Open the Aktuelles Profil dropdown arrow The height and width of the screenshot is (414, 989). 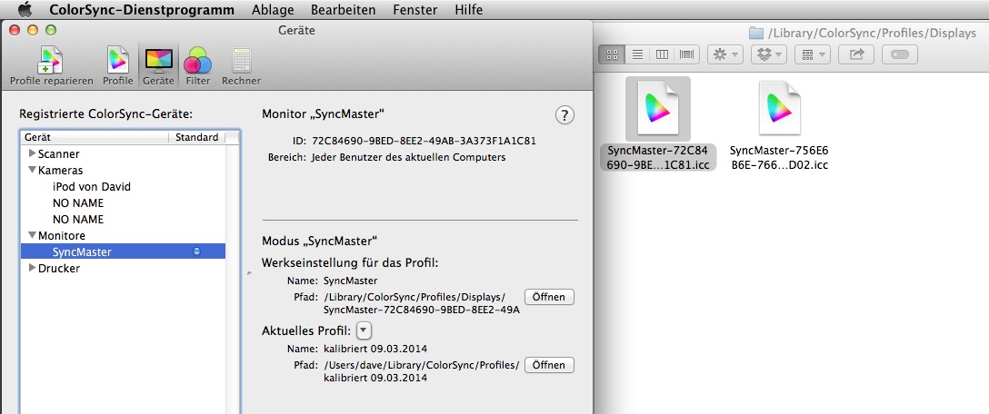coord(365,330)
